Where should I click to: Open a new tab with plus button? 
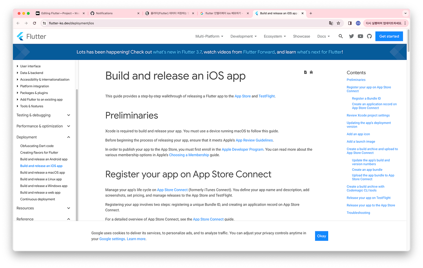(311, 13)
